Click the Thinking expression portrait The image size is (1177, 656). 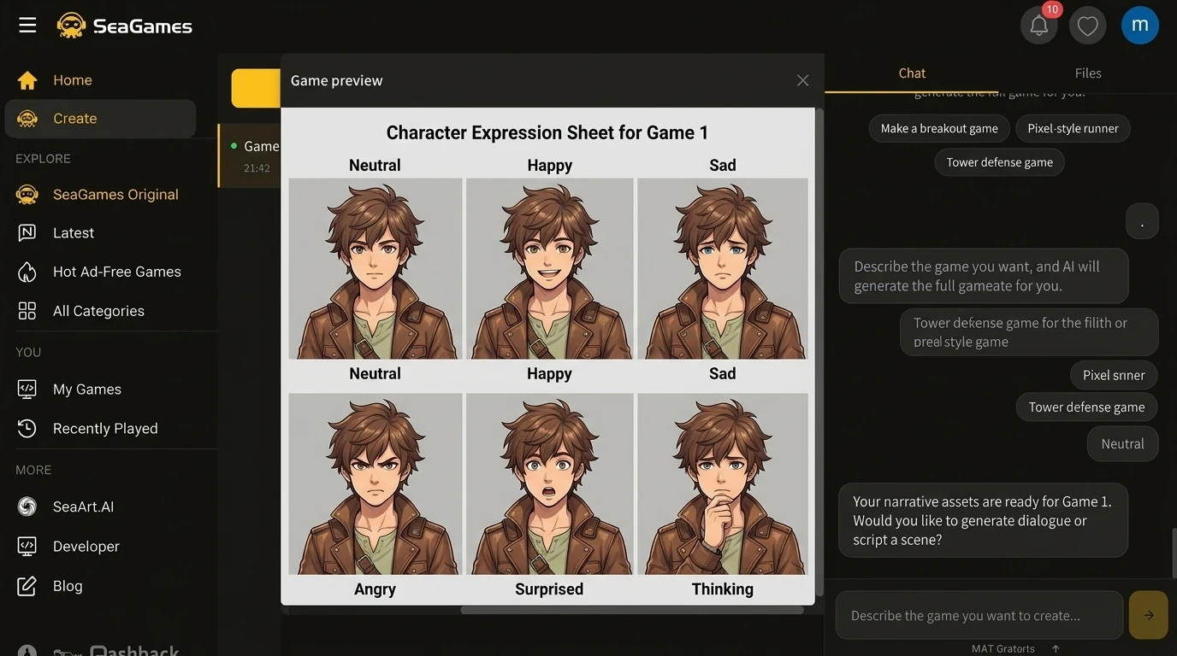coord(722,483)
